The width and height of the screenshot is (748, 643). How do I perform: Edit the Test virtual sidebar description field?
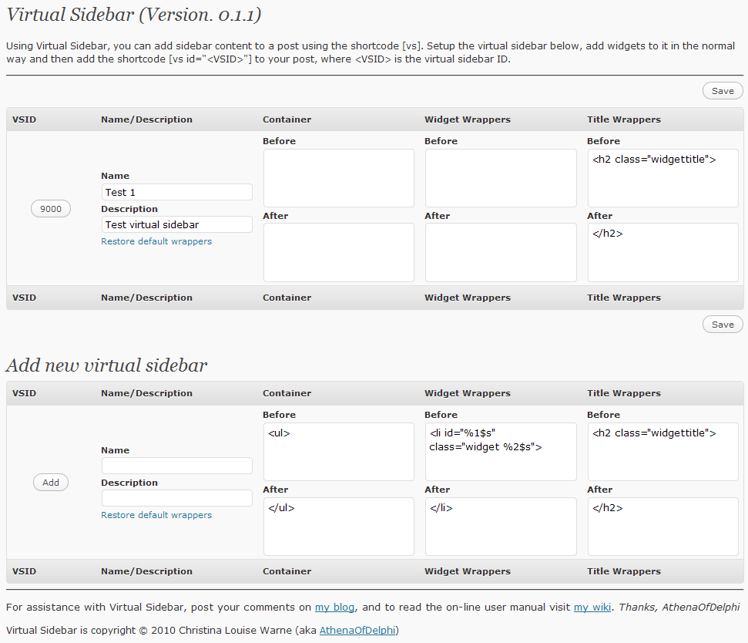pyautogui.click(x=176, y=224)
